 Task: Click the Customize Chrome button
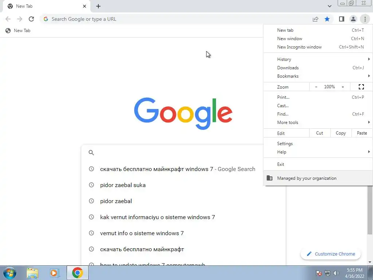331,254
